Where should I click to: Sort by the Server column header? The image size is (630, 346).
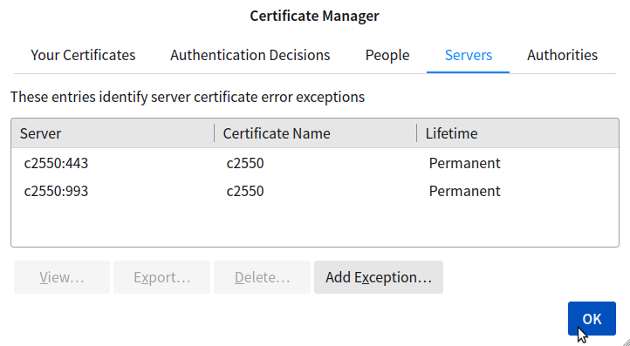[113, 133]
